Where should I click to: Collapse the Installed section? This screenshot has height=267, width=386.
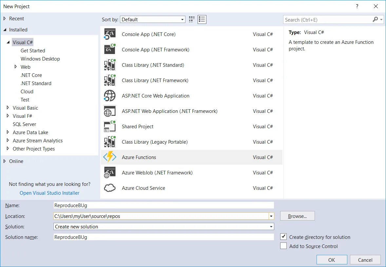click(x=5, y=29)
